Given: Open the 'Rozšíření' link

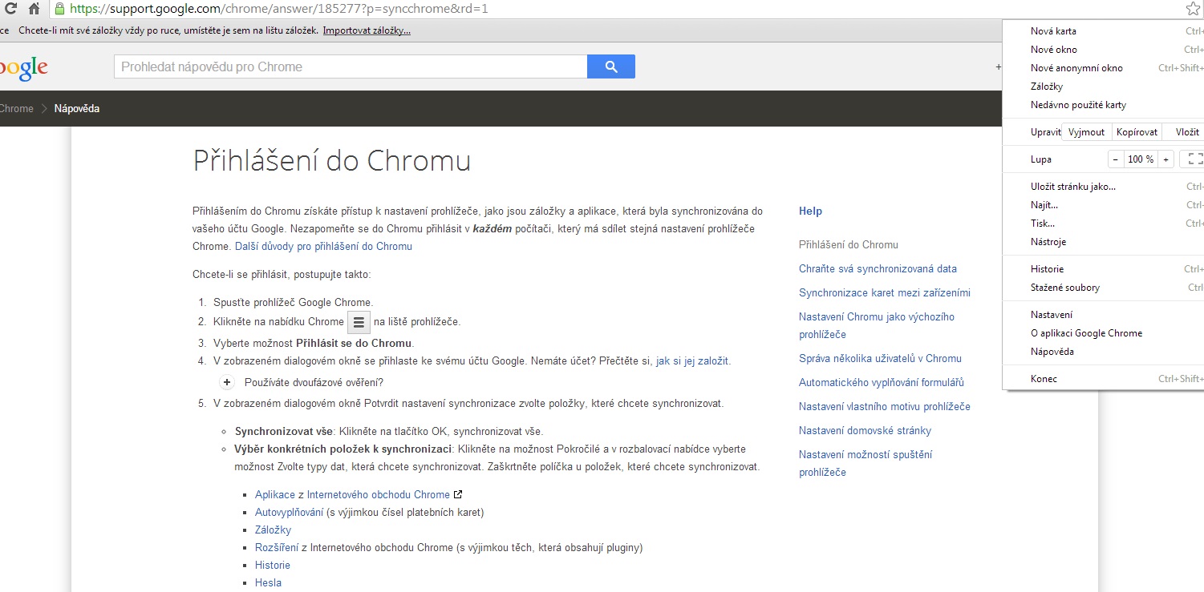Looking at the screenshot, I should coord(277,547).
